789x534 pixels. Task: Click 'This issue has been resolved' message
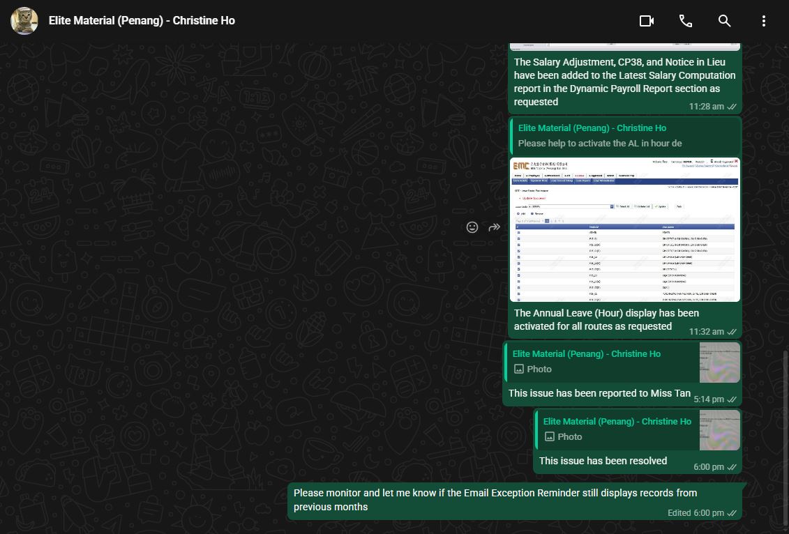[603, 461]
